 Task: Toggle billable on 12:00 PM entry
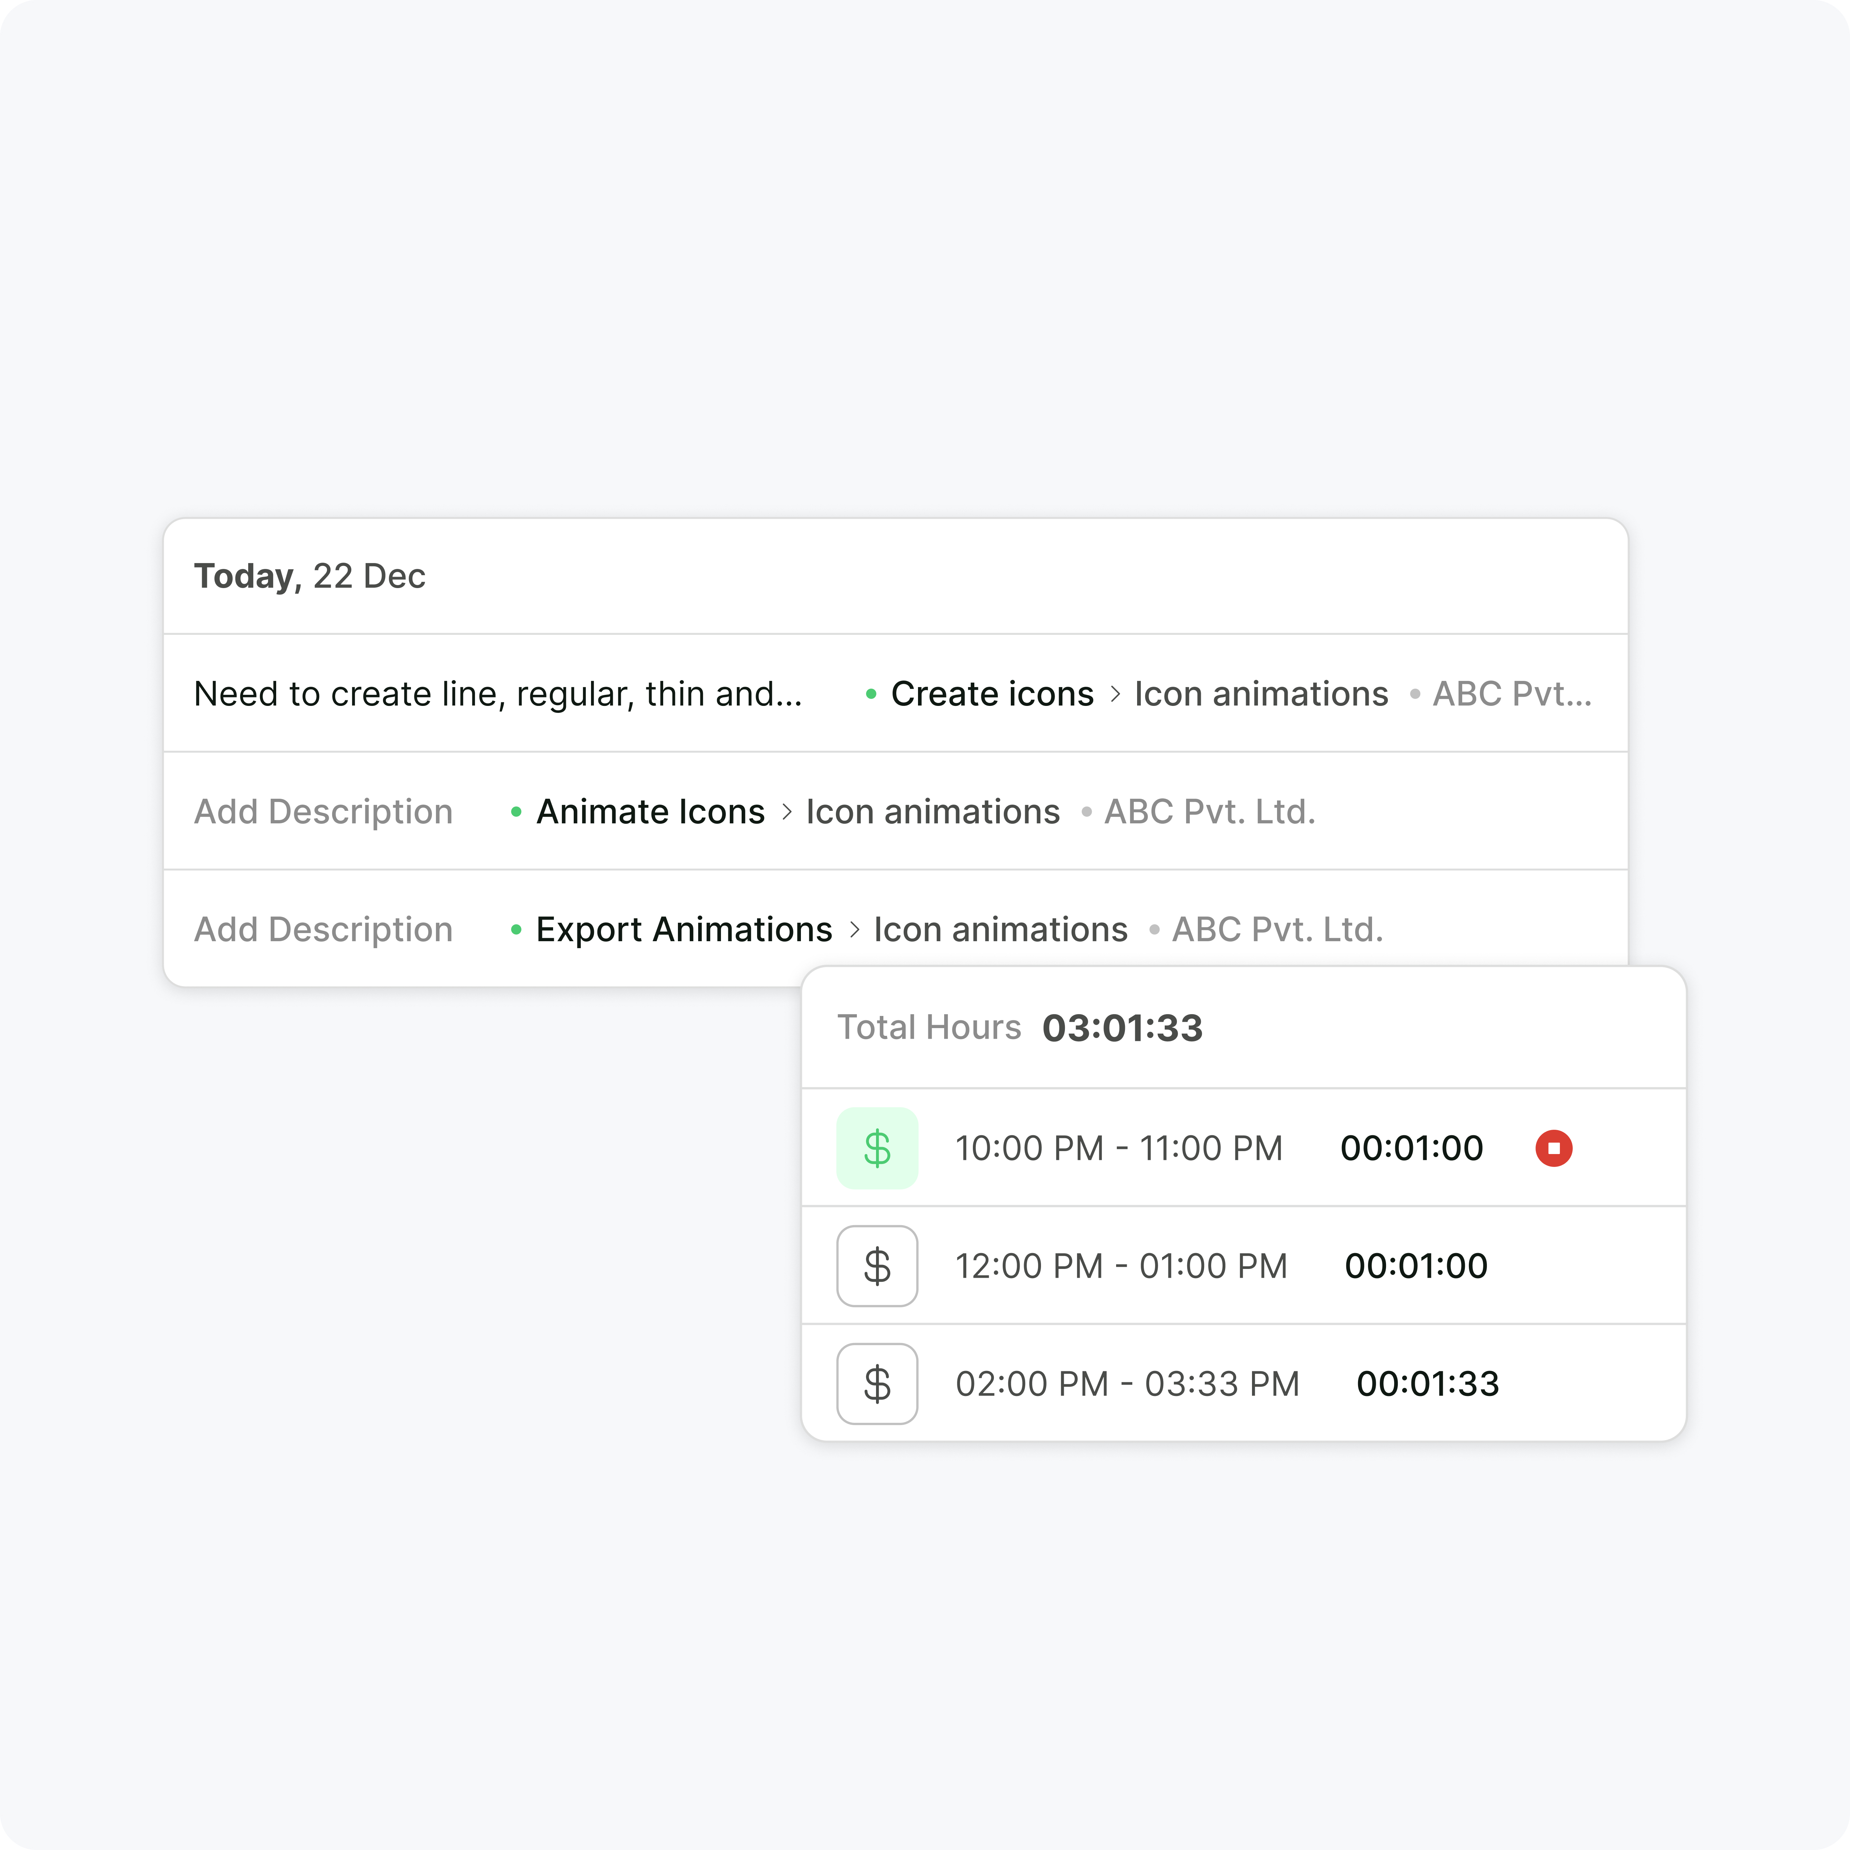tap(877, 1266)
